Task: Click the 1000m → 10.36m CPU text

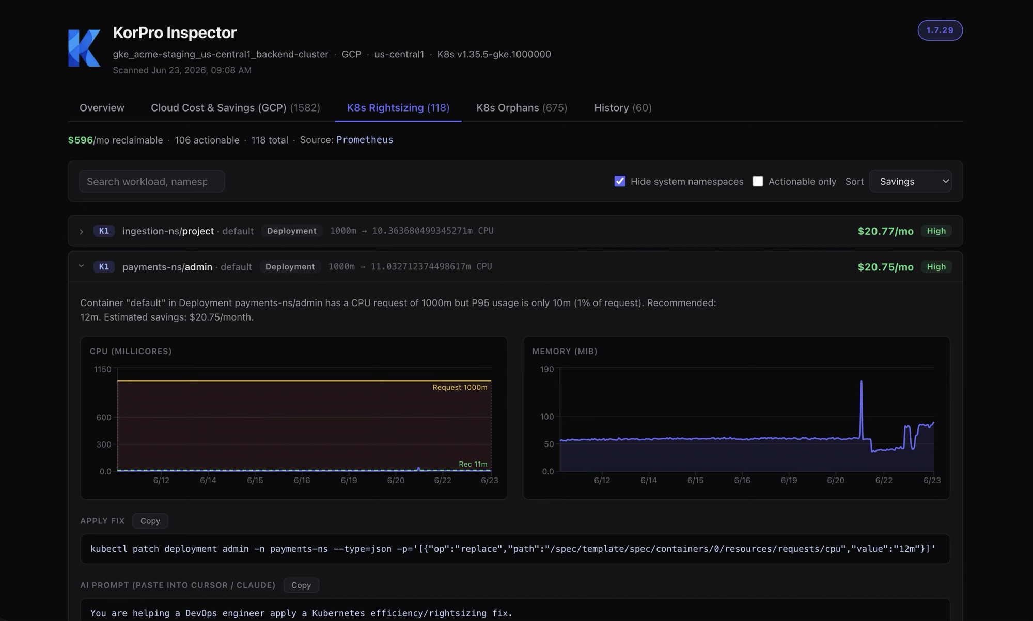Action: click(x=412, y=231)
